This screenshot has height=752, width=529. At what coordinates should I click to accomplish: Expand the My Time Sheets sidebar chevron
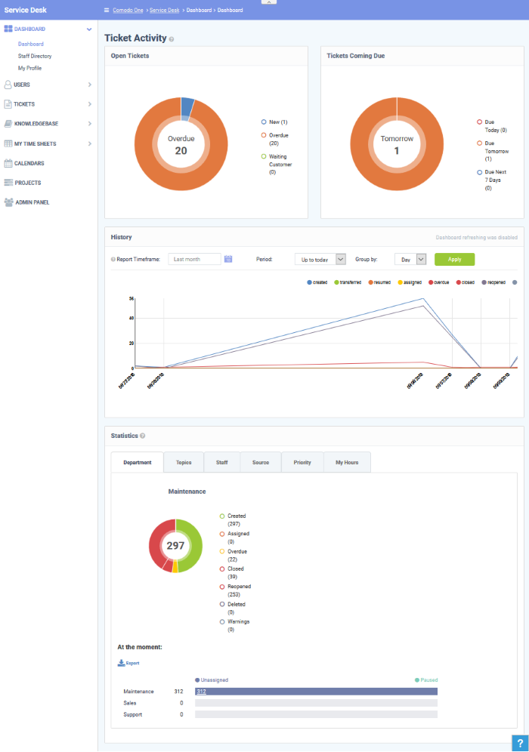tap(90, 144)
